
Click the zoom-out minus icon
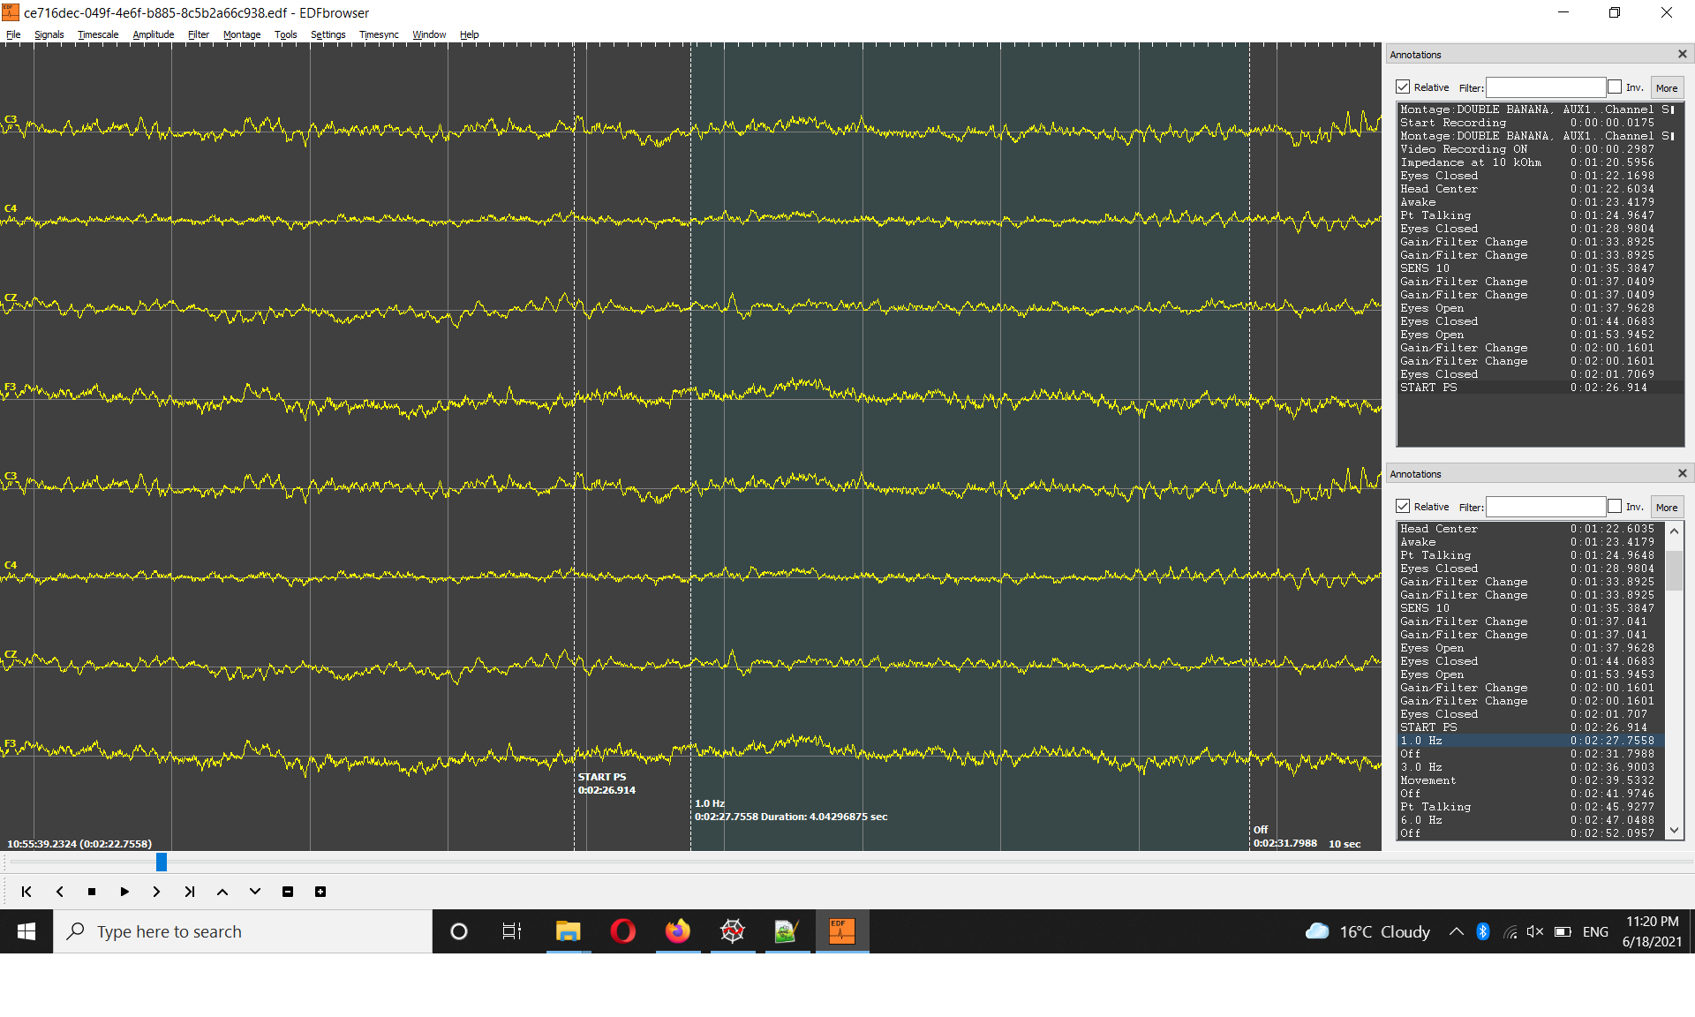288,892
